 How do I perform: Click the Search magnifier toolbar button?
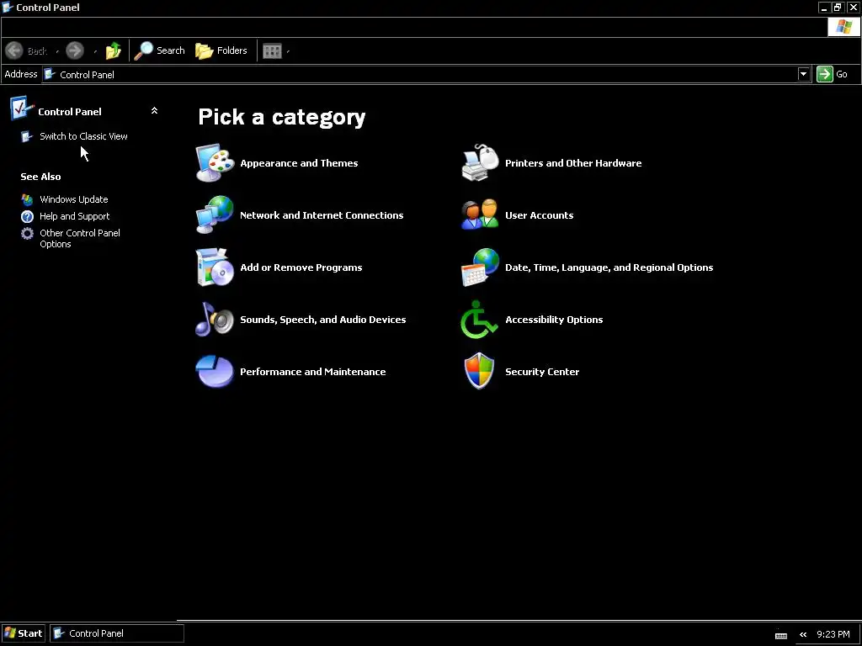(160, 50)
